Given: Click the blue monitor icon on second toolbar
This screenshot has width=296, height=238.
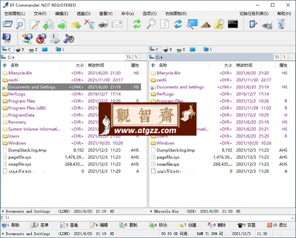Looking at the screenshot, I should click(x=7, y=38).
